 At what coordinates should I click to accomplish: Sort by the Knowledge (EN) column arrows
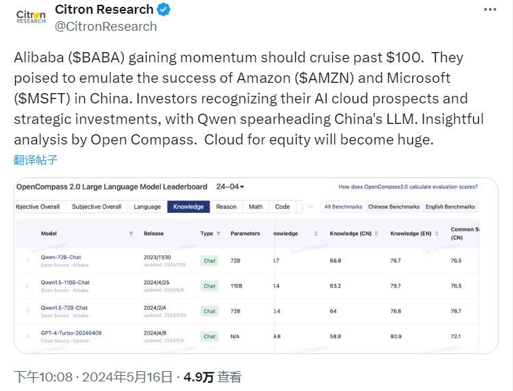pos(436,234)
